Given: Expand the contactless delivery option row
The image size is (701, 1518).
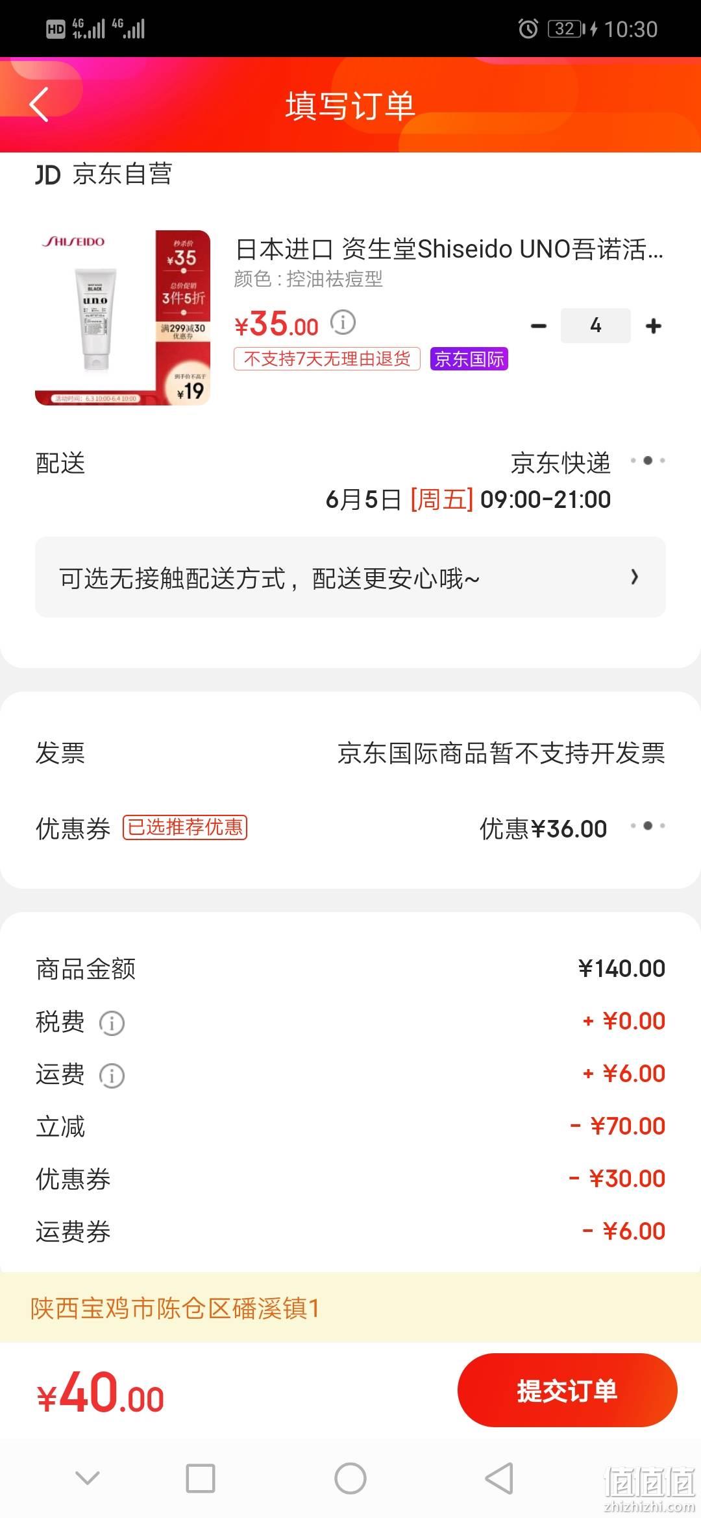Looking at the screenshot, I should click(x=350, y=577).
